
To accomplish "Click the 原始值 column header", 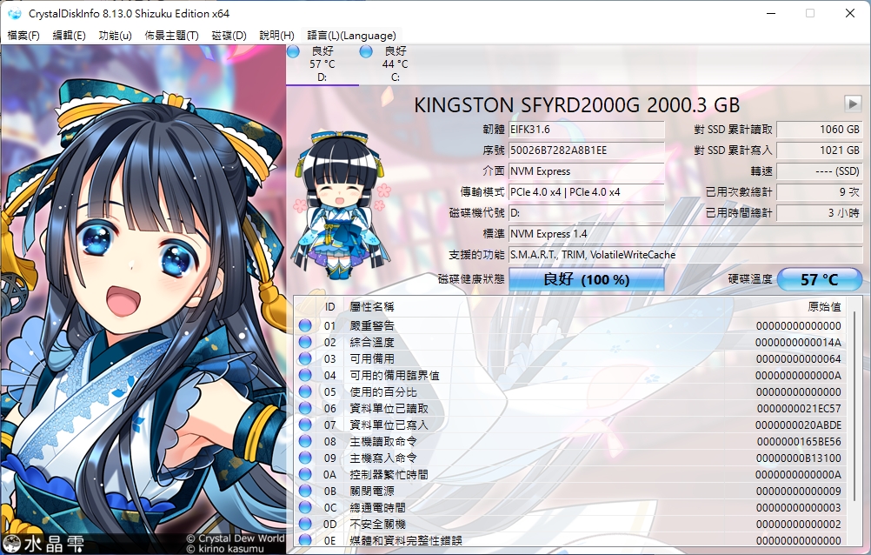I will pos(824,307).
